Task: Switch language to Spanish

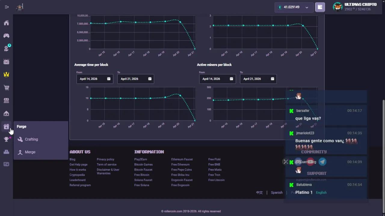Action: coord(276,193)
